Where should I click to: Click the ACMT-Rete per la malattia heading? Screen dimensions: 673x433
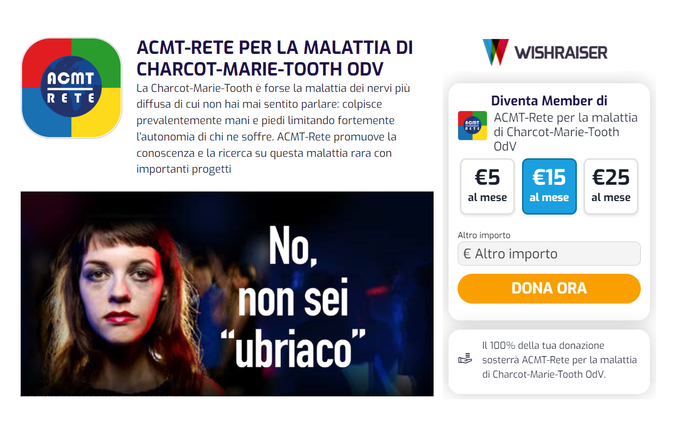tap(274, 58)
